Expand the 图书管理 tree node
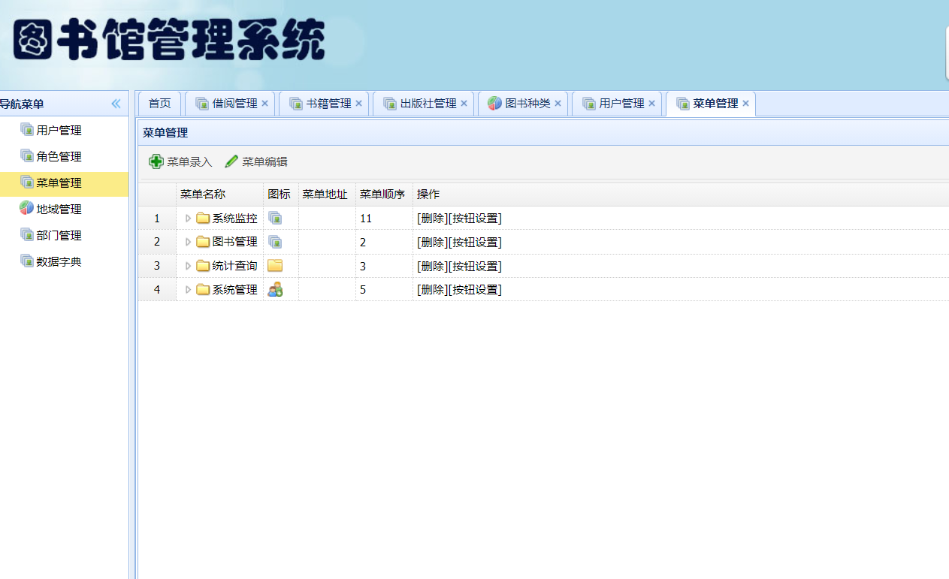This screenshot has height=579, width=949. [x=188, y=242]
